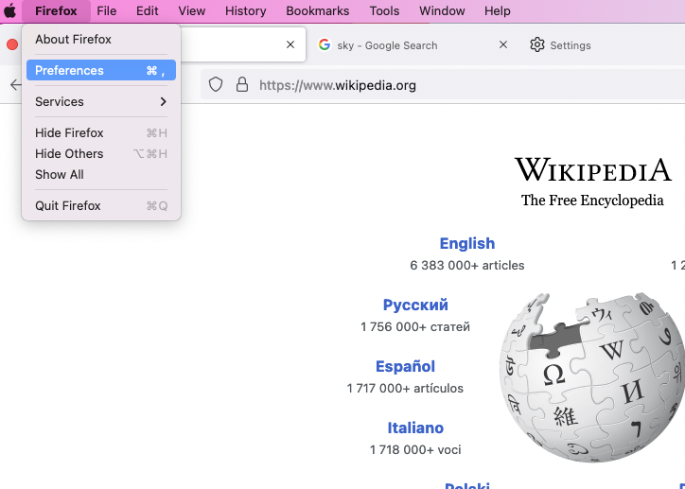Choose Preferences from the Firefox menu

(101, 70)
